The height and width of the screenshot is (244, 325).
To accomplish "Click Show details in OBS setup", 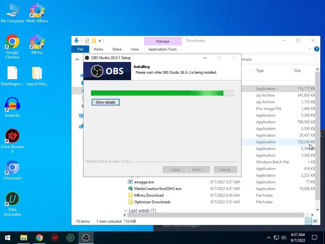I will click(x=105, y=102).
